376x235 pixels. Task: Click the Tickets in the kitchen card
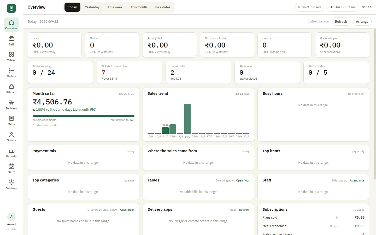[x=129, y=72]
